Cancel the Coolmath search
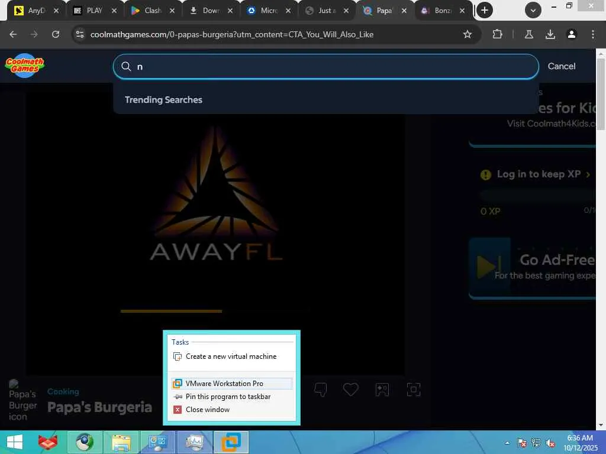The width and height of the screenshot is (606, 454). coord(561,66)
